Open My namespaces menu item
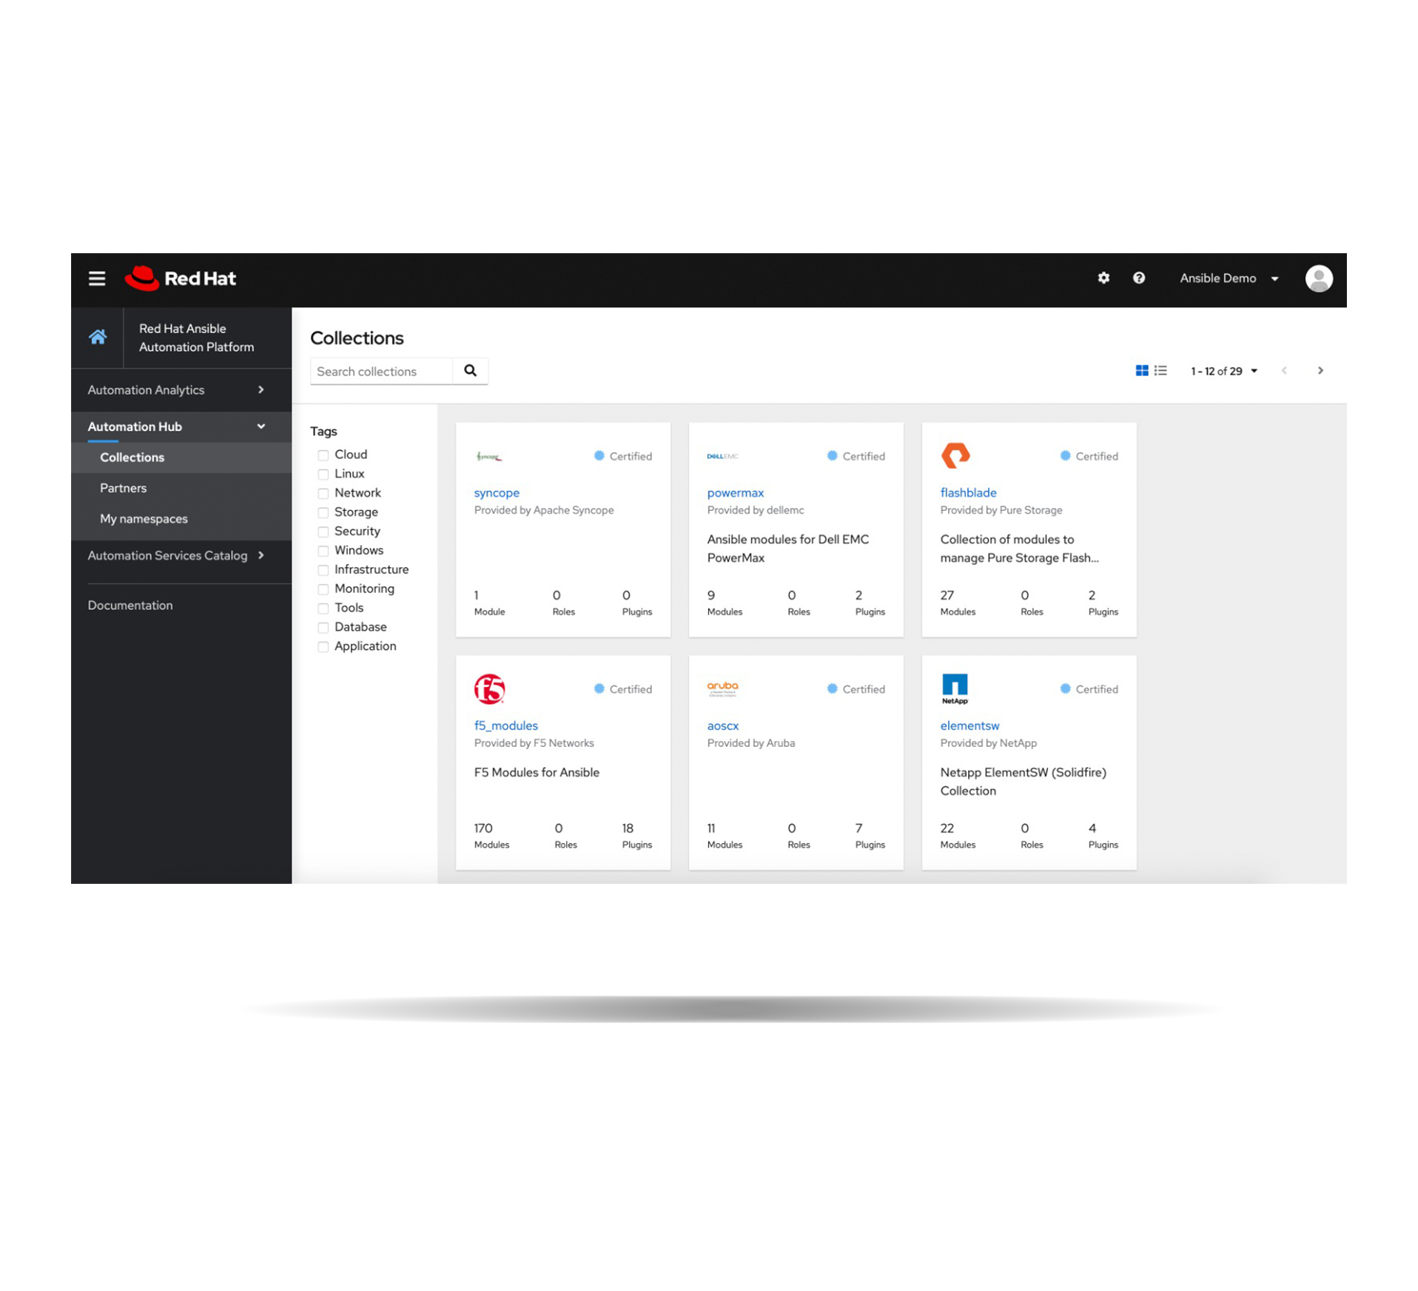Image resolution: width=1418 pixels, height=1291 pixels. 144,519
